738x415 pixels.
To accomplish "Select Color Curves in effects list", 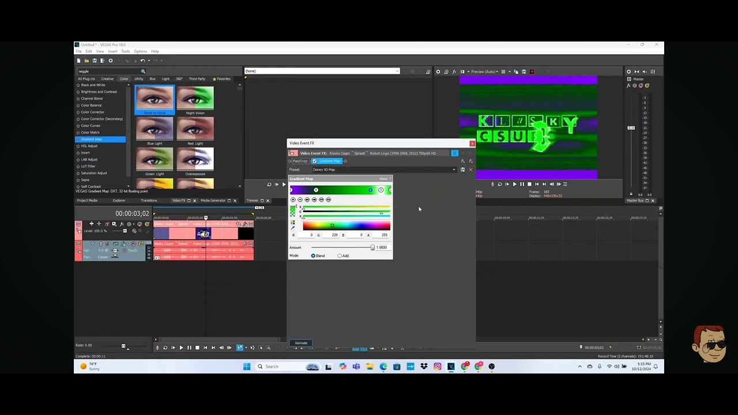I will point(91,126).
